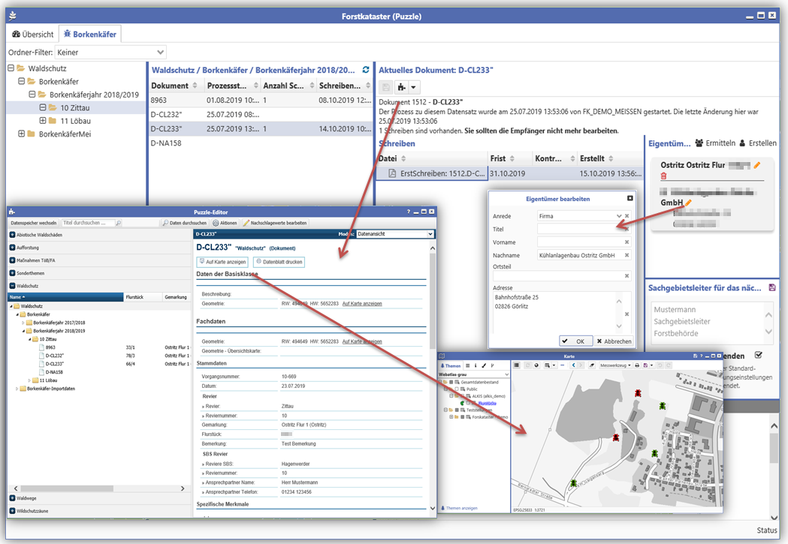Viewport: 788px width, 544px height.
Task: Toggle the Public layer checkbox in map tree
Action: 457,389
